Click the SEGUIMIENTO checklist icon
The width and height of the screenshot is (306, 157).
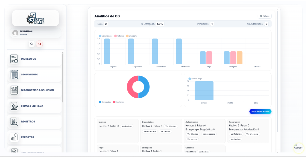pos(14,75)
